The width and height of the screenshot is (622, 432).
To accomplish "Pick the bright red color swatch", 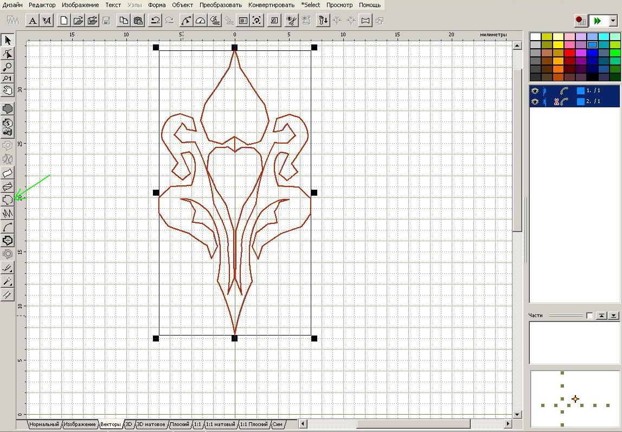I will [x=569, y=53].
